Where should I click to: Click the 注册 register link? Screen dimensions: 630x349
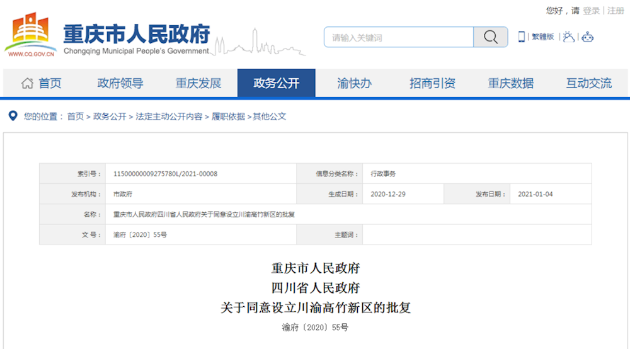pyautogui.click(x=616, y=11)
